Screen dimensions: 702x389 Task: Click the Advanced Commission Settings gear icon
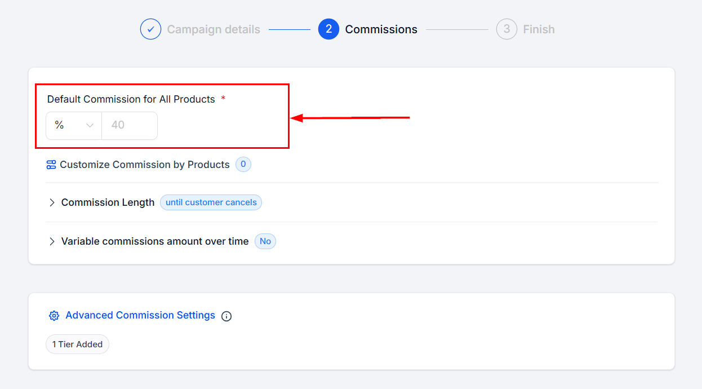coord(54,316)
